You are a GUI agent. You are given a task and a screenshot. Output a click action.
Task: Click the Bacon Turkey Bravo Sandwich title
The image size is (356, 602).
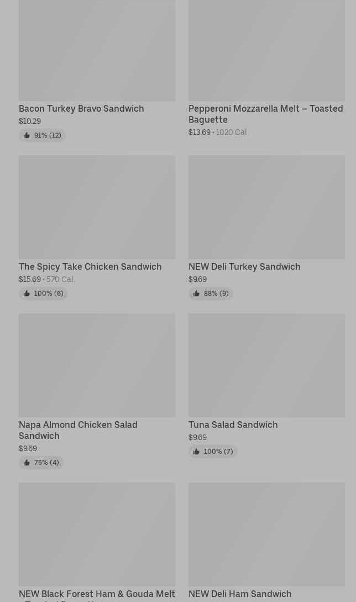[x=81, y=108]
